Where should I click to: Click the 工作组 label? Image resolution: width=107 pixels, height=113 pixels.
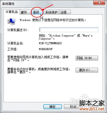click(x=12, y=49)
